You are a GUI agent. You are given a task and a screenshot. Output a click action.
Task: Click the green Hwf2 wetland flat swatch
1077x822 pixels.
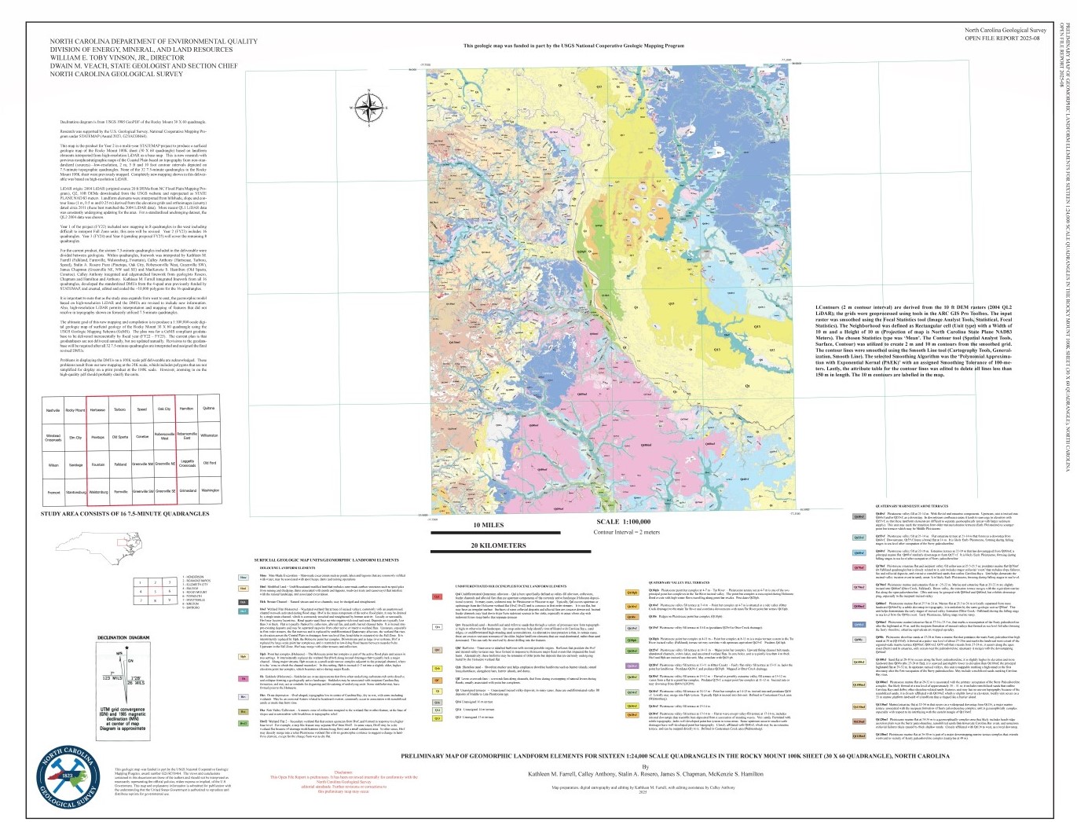pyautogui.click(x=244, y=722)
